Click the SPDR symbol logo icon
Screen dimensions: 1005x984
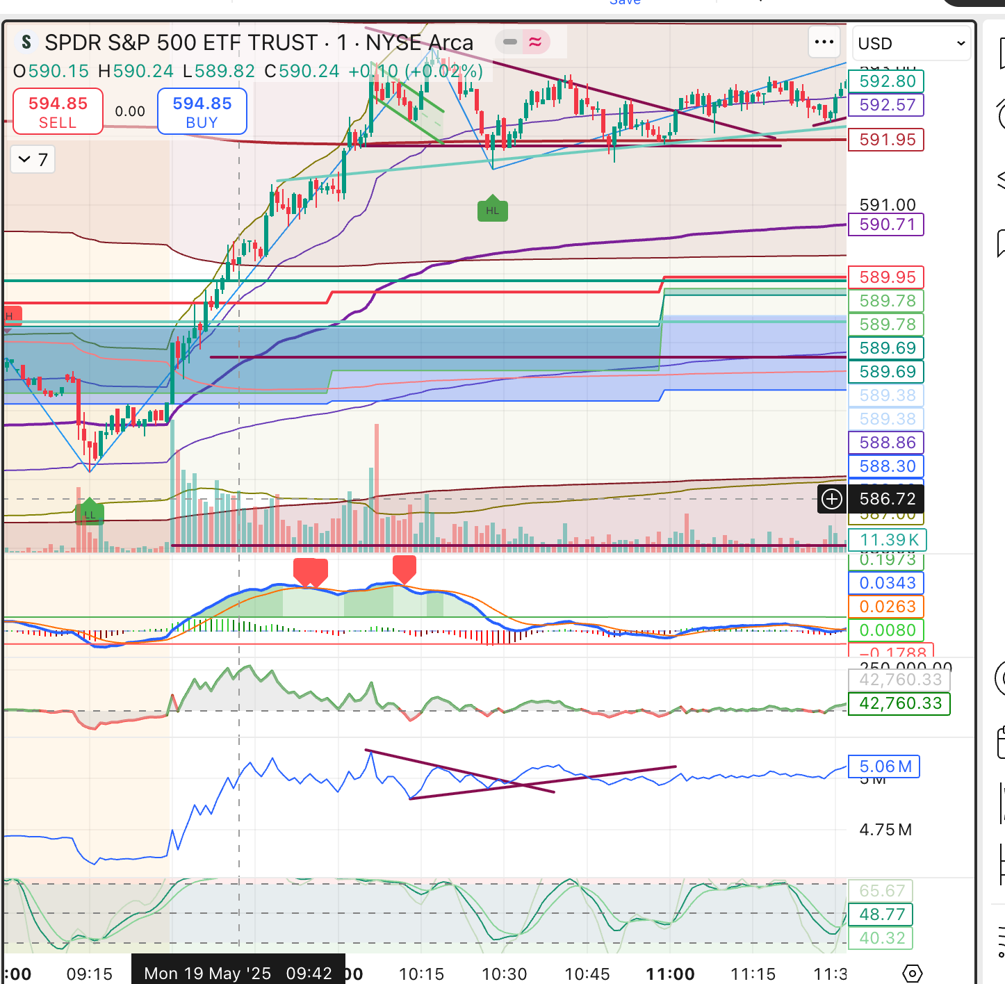click(26, 42)
